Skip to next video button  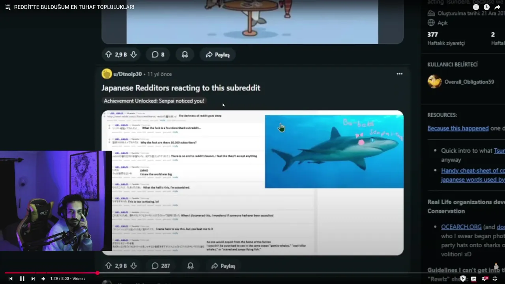(x=33, y=278)
